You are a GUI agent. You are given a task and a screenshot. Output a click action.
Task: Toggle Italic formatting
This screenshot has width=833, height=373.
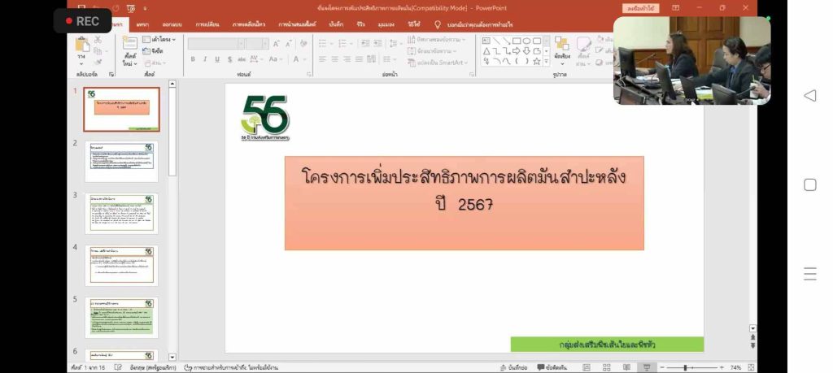pyautogui.click(x=205, y=59)
